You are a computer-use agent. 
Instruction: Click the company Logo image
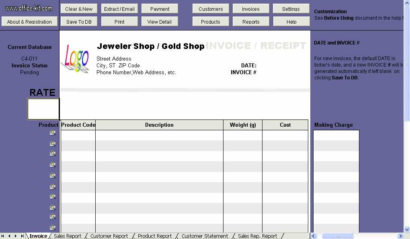tap(76, 59)
